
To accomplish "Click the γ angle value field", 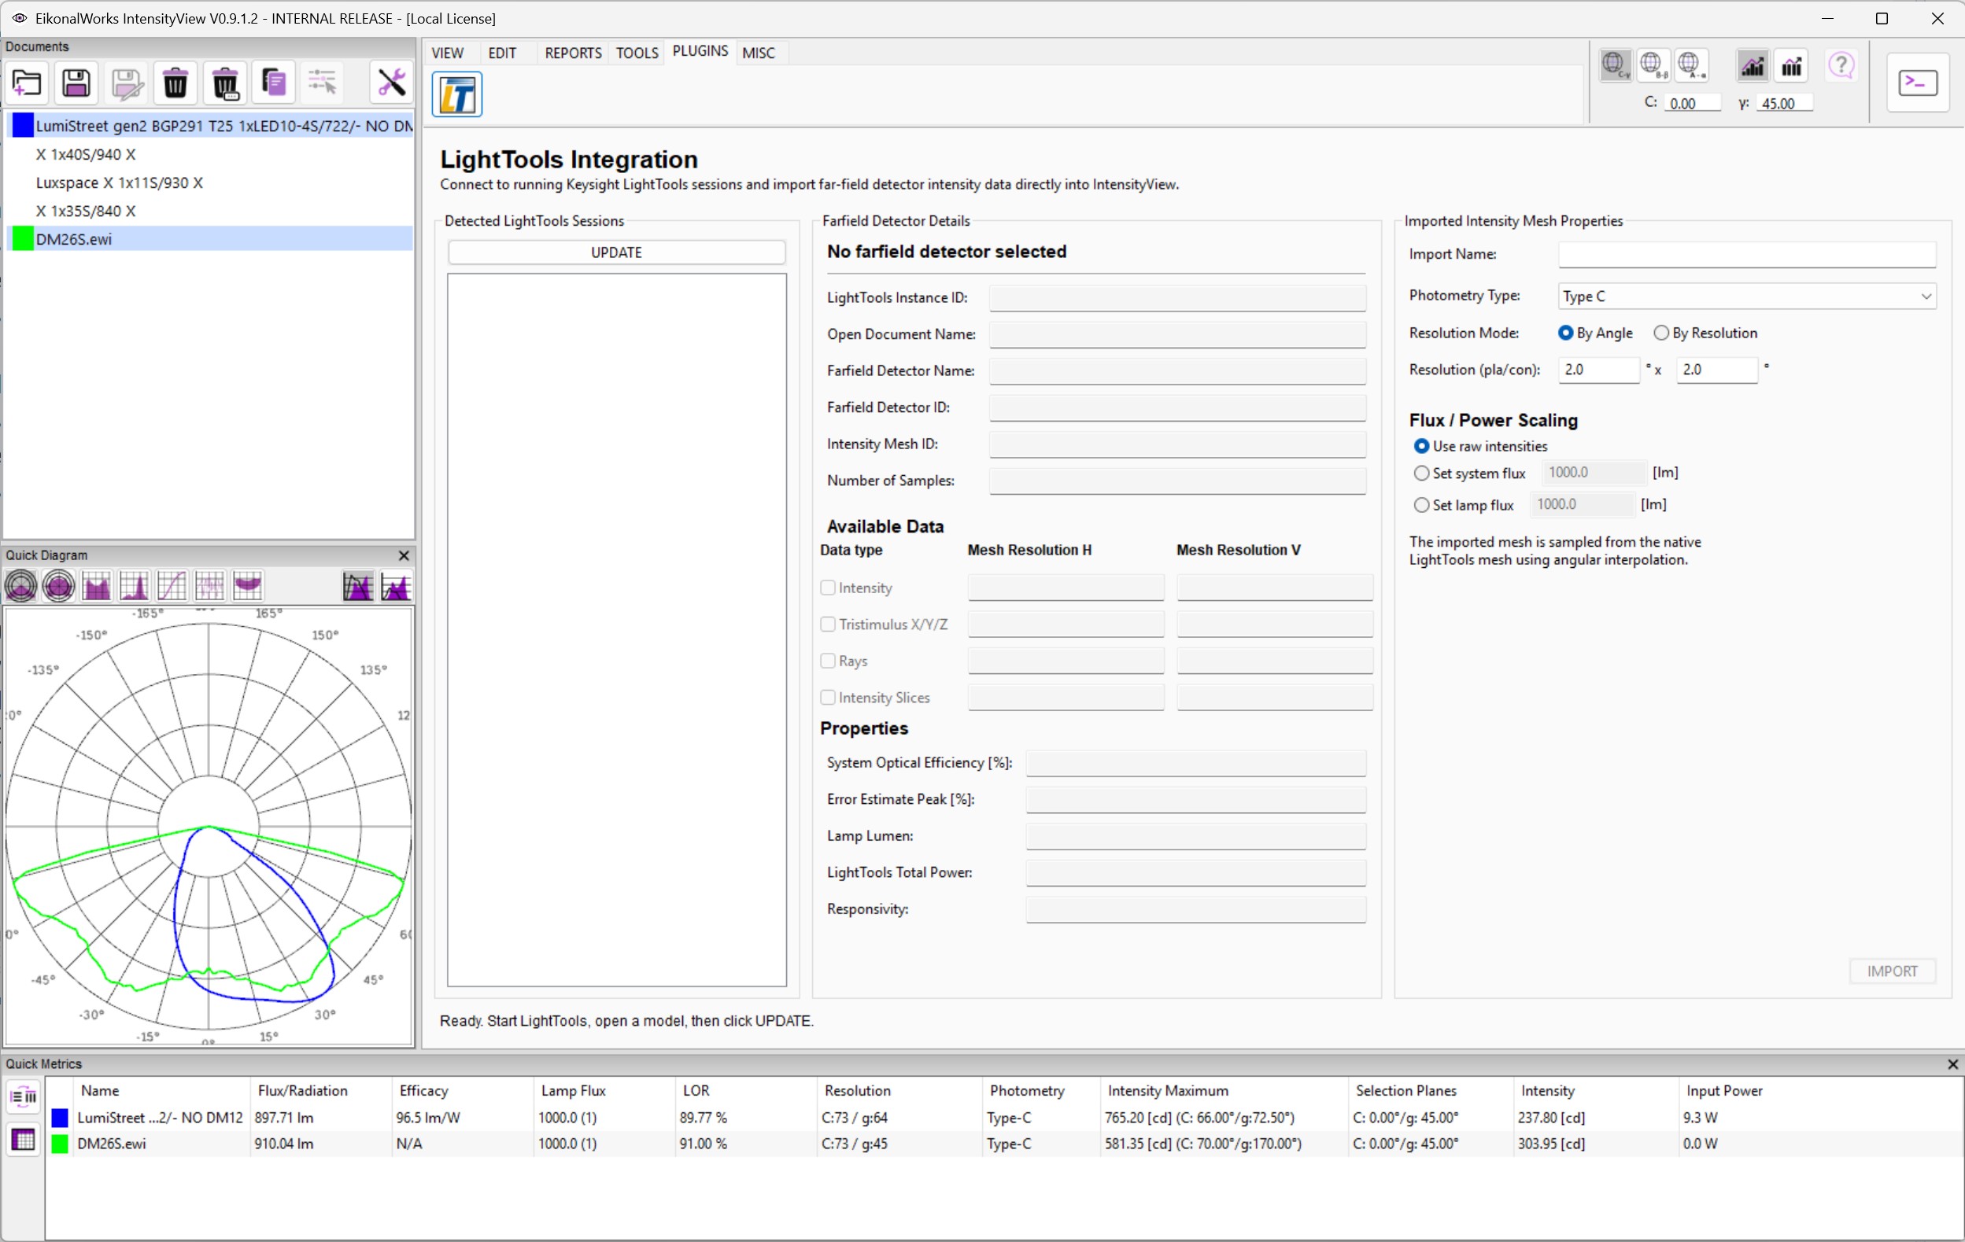I will pyautogui.click(x=1784, y=104).
